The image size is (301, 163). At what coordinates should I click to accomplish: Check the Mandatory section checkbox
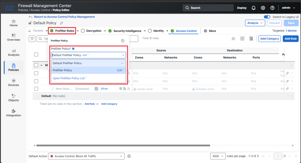[x=36, y=65]
